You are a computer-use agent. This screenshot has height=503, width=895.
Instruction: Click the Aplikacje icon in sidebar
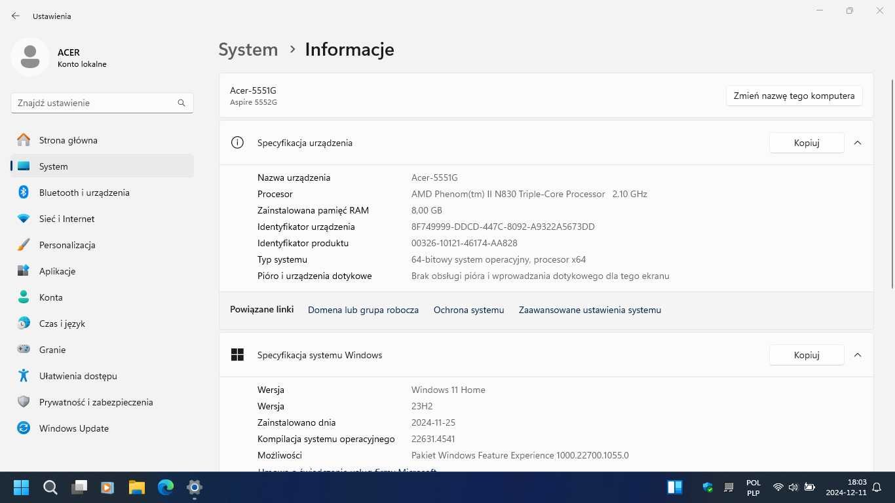tap(24, 270)
